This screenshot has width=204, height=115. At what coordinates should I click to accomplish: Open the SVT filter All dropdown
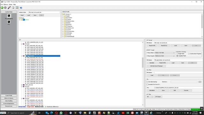(x=150, y=97)
